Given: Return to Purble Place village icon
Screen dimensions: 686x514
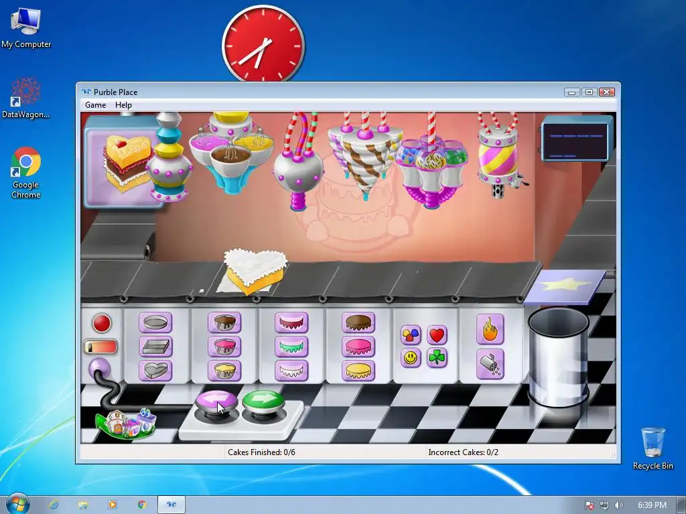Looking at the screenshot, I should pyautogui.click(x=126, y=423).
